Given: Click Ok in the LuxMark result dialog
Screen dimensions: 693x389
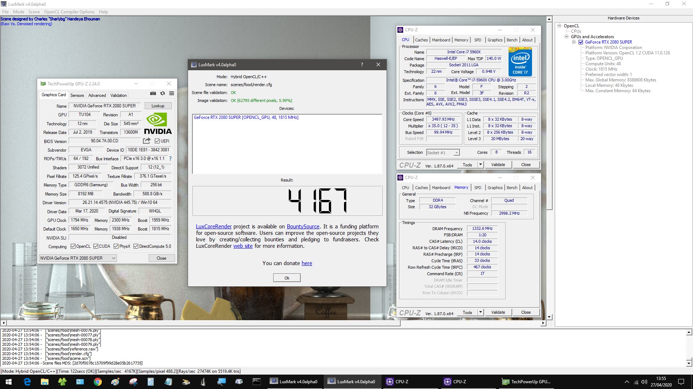Looking at the screenshot, I should point(287,278).
